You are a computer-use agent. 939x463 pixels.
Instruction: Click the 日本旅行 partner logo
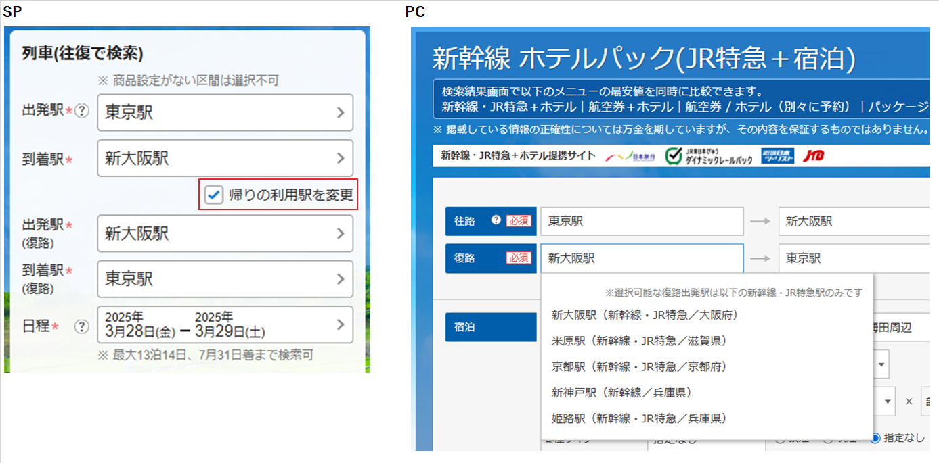pos(630,156)
